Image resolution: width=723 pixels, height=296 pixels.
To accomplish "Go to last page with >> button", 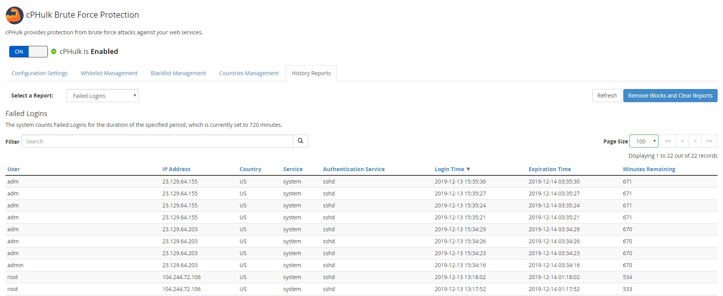I will pyautogui.click(x=709, y=141).
